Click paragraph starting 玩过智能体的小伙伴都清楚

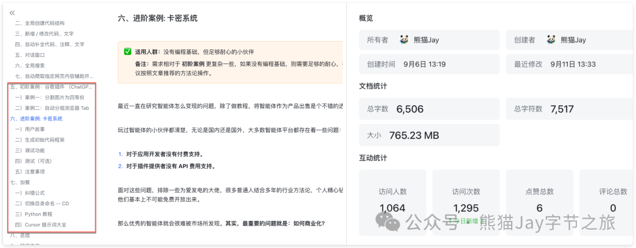click(230, 130)
